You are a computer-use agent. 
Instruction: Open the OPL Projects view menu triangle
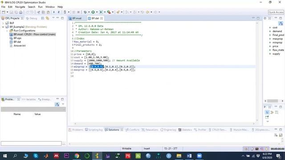[53, 18]
